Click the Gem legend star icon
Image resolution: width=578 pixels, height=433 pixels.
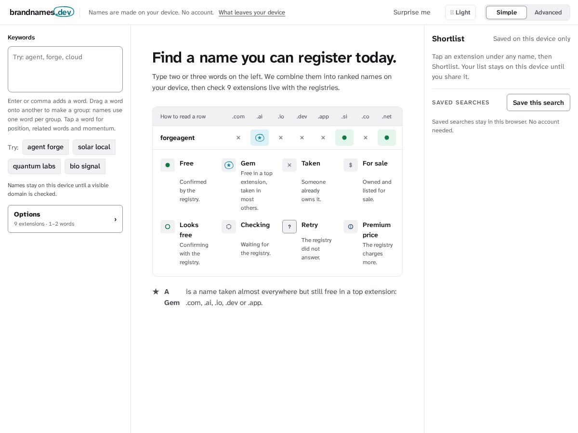pyautogui.click(x=229, y=165)
